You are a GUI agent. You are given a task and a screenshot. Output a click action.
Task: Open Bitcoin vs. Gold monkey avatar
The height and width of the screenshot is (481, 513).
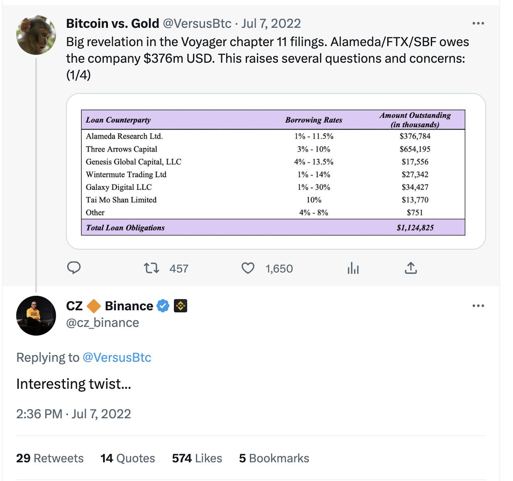pyautogui.click(x=36, y=35)
